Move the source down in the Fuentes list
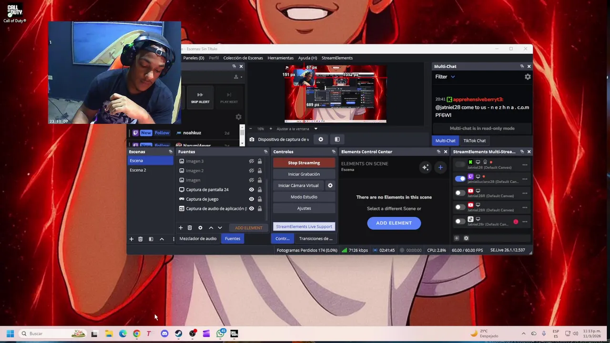This screenshot has width=610, height=343. tap(220, 228)
